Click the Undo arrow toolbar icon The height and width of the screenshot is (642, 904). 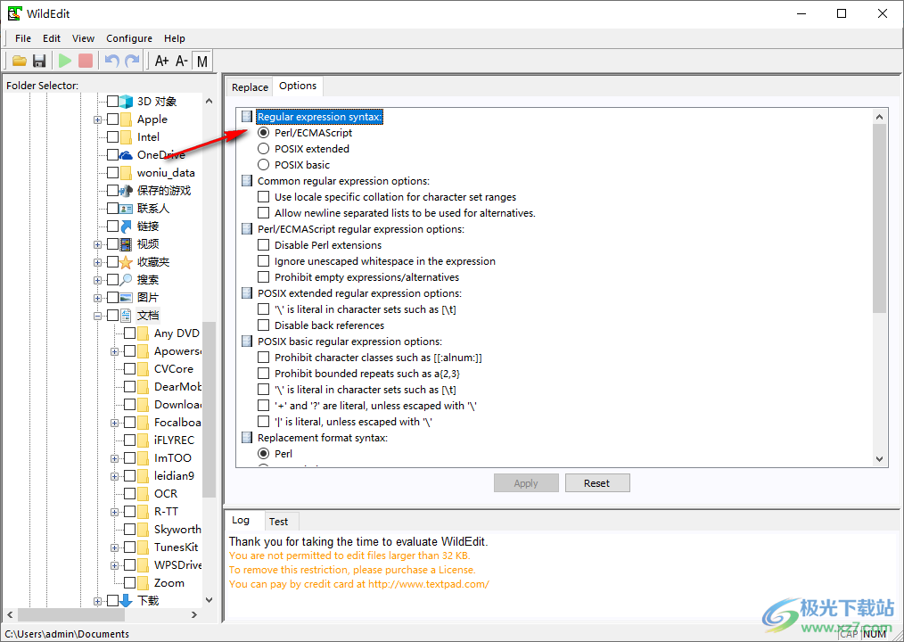(111, 61)
